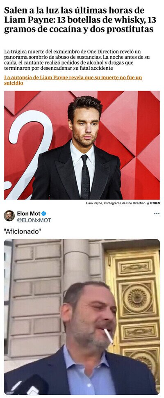Click the "Aficionado" tweet text
164x398 pixels.
[x=23, y=231]
